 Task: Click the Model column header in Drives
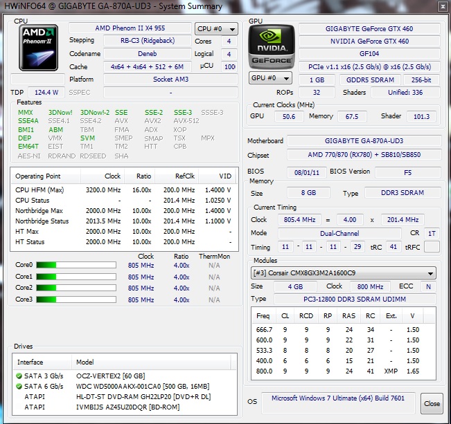click(151, 362)
